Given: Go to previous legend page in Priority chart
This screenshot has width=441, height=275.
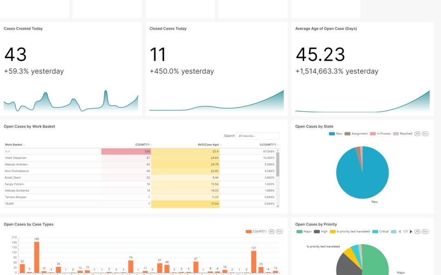Looking at the screenshot, I should pos(400,232).
